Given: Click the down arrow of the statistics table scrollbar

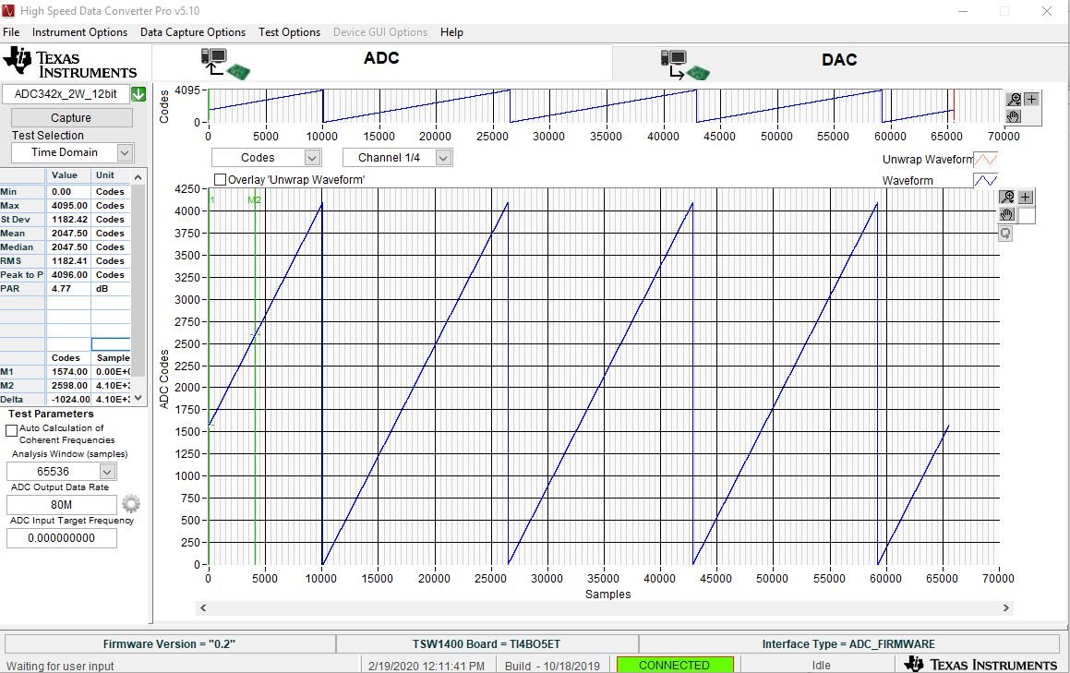Looking at the screenshot, I should coord(138,398).
